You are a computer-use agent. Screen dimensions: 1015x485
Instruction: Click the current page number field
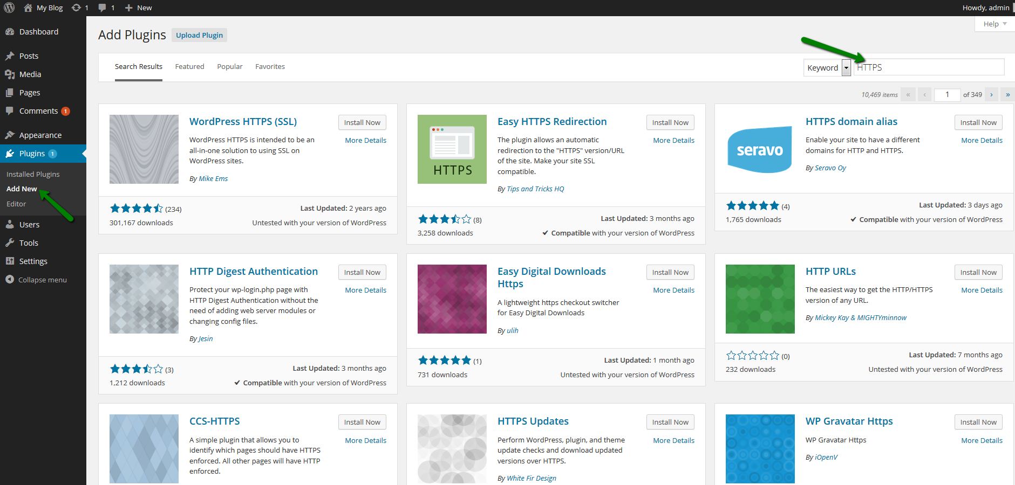[947, 94]
